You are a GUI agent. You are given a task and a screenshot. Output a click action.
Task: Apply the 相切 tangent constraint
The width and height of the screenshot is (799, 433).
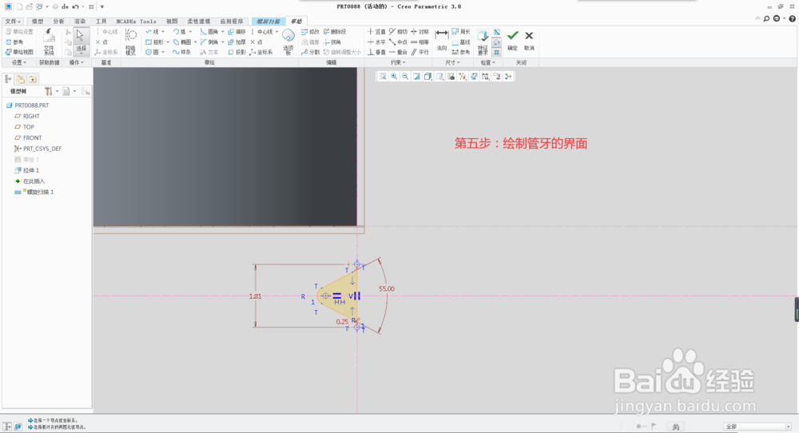tap(399, 32)
